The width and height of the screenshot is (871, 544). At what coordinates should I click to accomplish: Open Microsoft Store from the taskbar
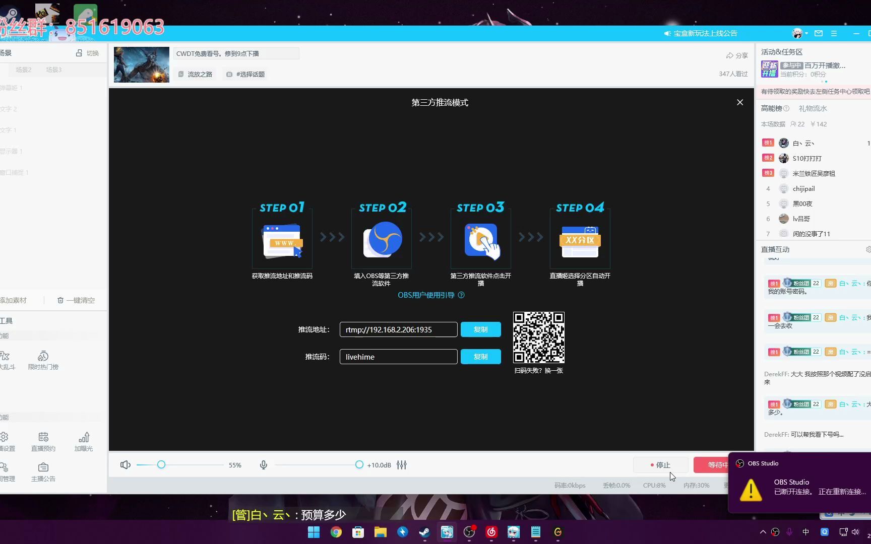(358, 532)
